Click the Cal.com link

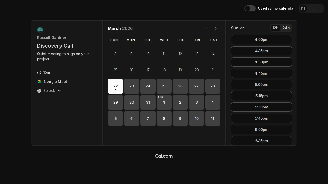point(164,156)
